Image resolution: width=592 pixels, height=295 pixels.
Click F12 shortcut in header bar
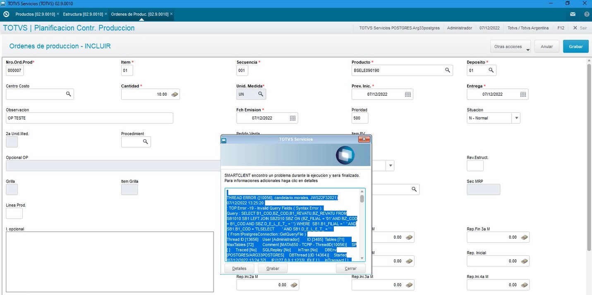[561, 28]
